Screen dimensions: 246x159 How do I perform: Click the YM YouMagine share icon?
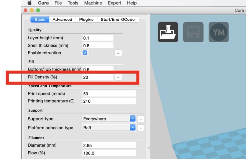[x=219, y=32]
